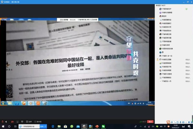
Task: Open the WeChat icon on the taskbar
Action: point(103,126)
